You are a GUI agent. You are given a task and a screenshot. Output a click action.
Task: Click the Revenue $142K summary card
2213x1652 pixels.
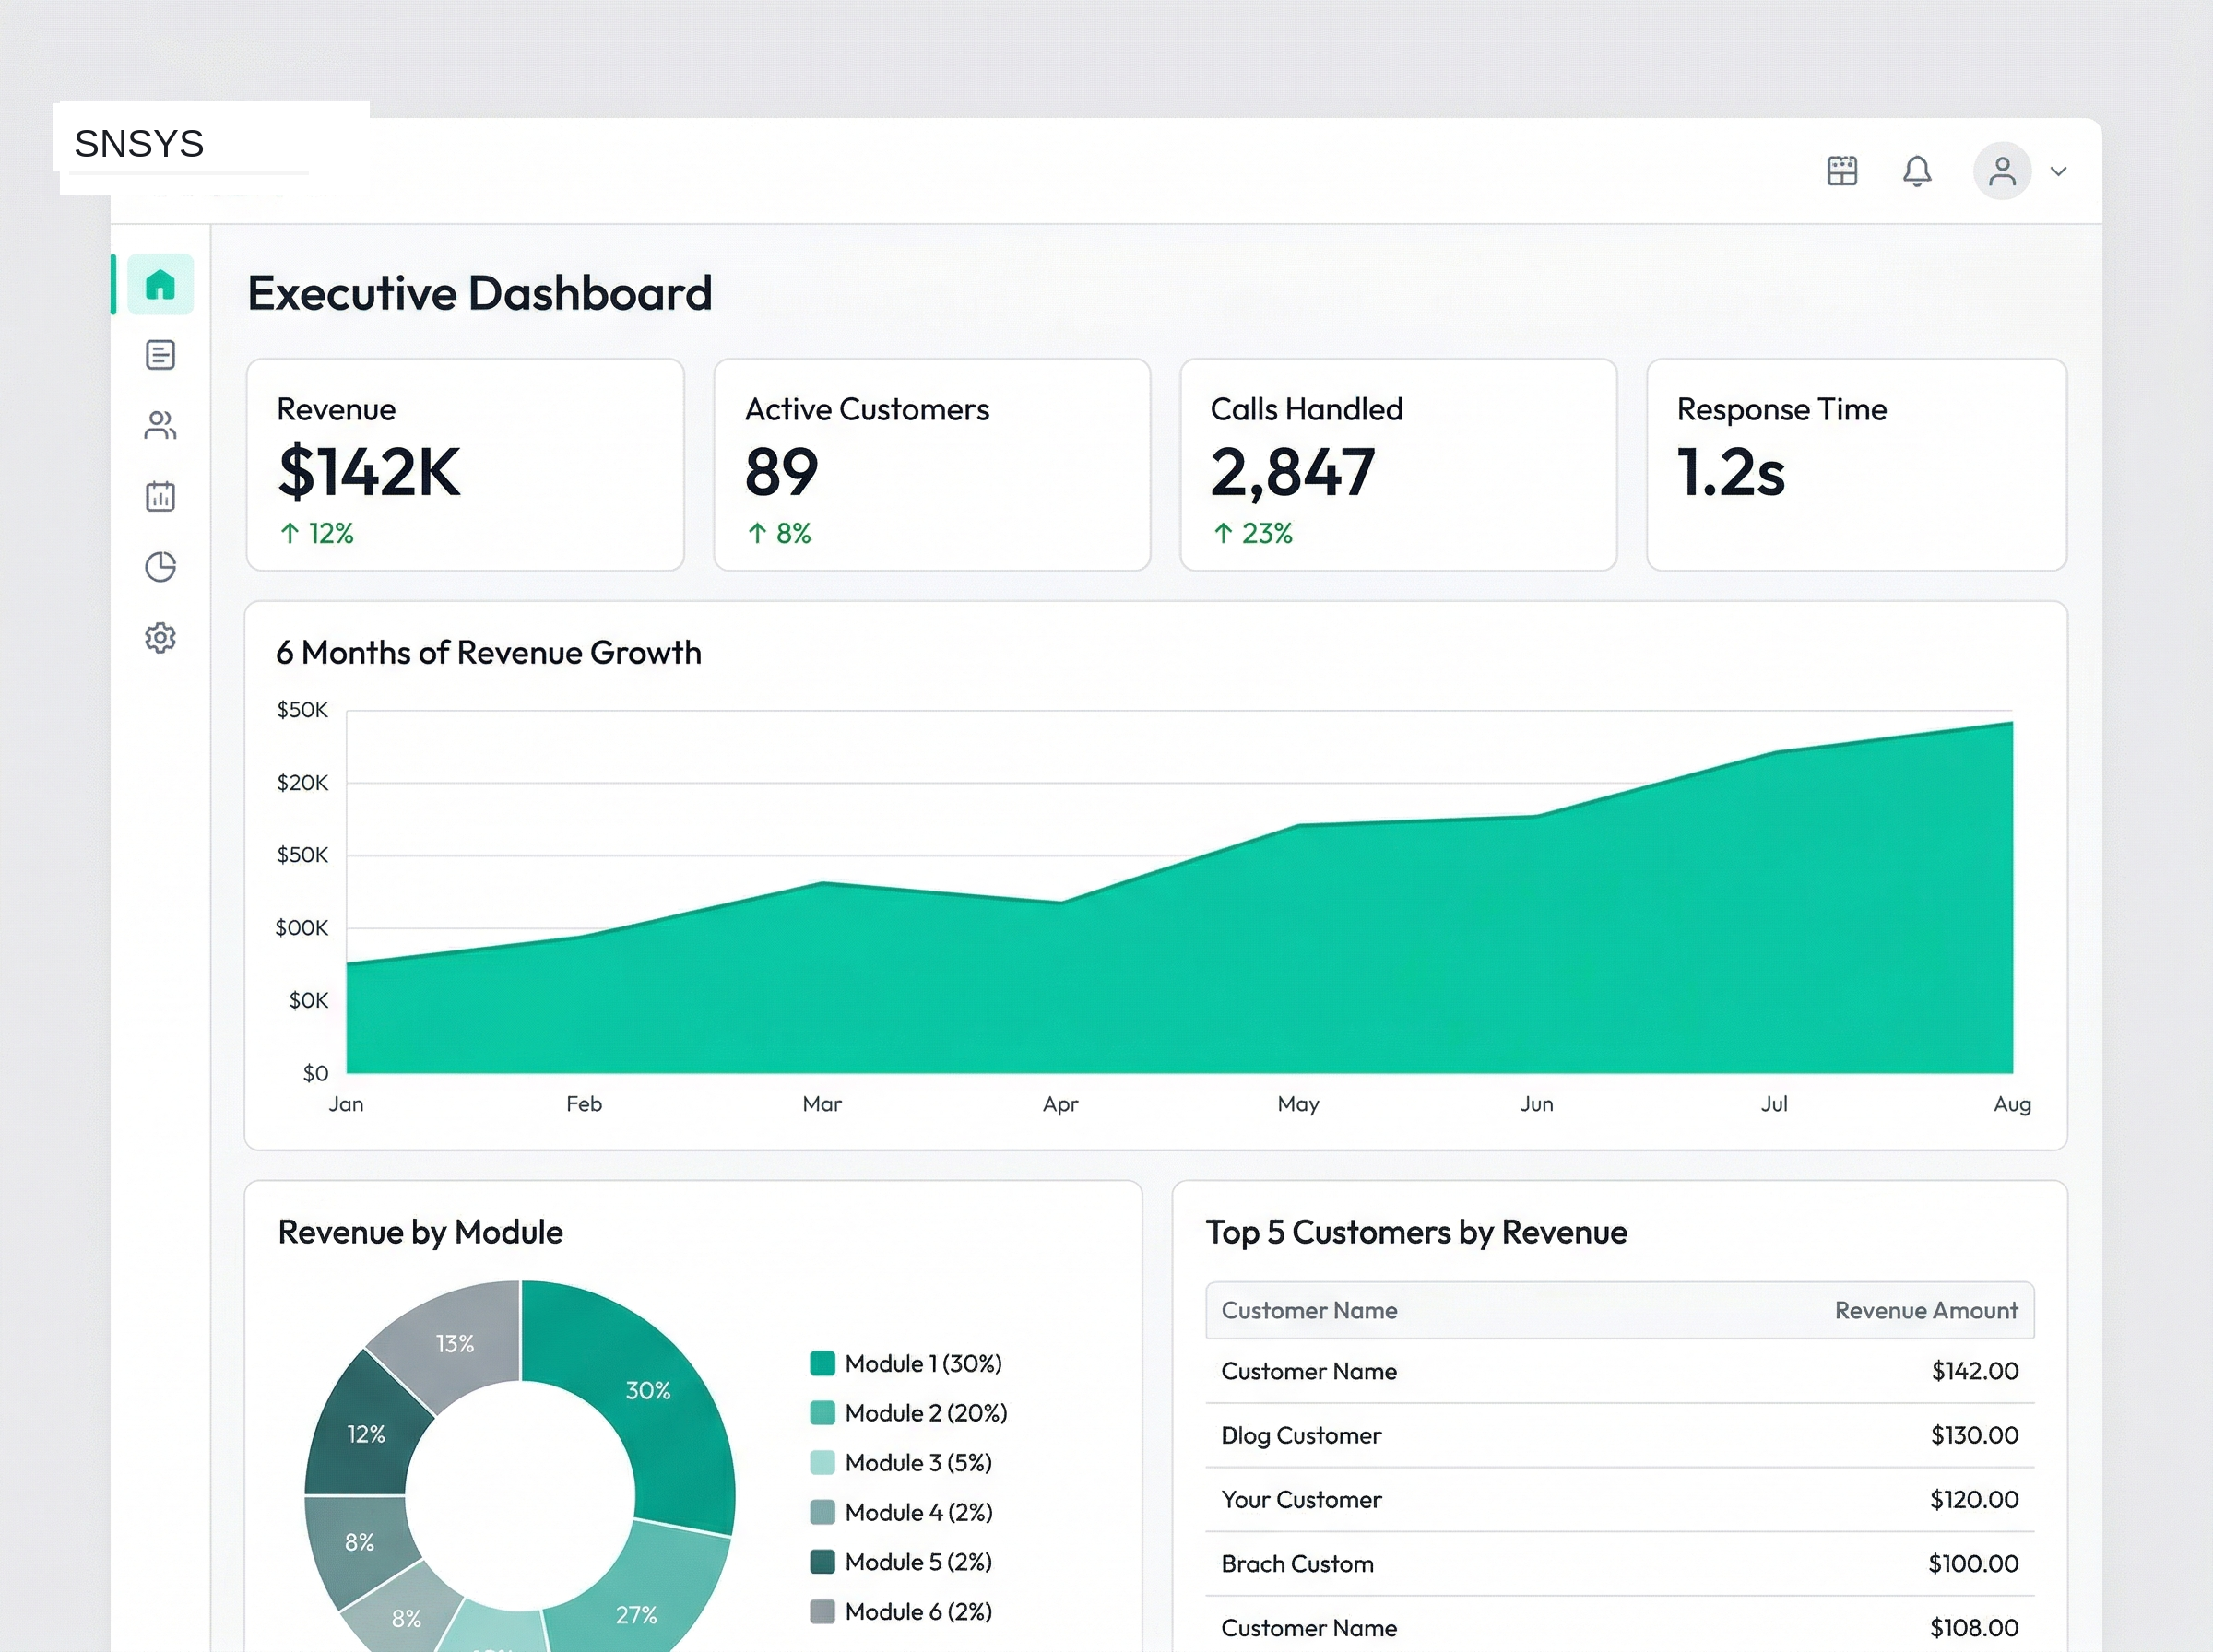coord(465,465)
